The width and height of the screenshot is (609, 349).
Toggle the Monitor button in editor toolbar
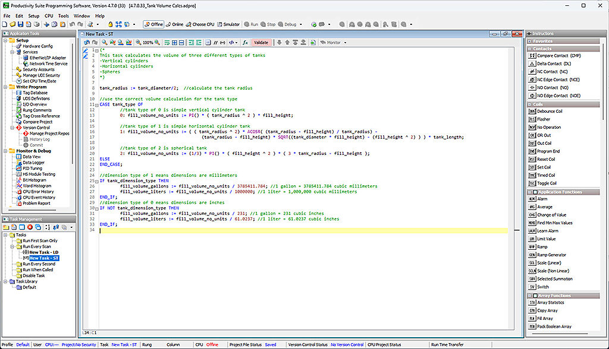330,42
